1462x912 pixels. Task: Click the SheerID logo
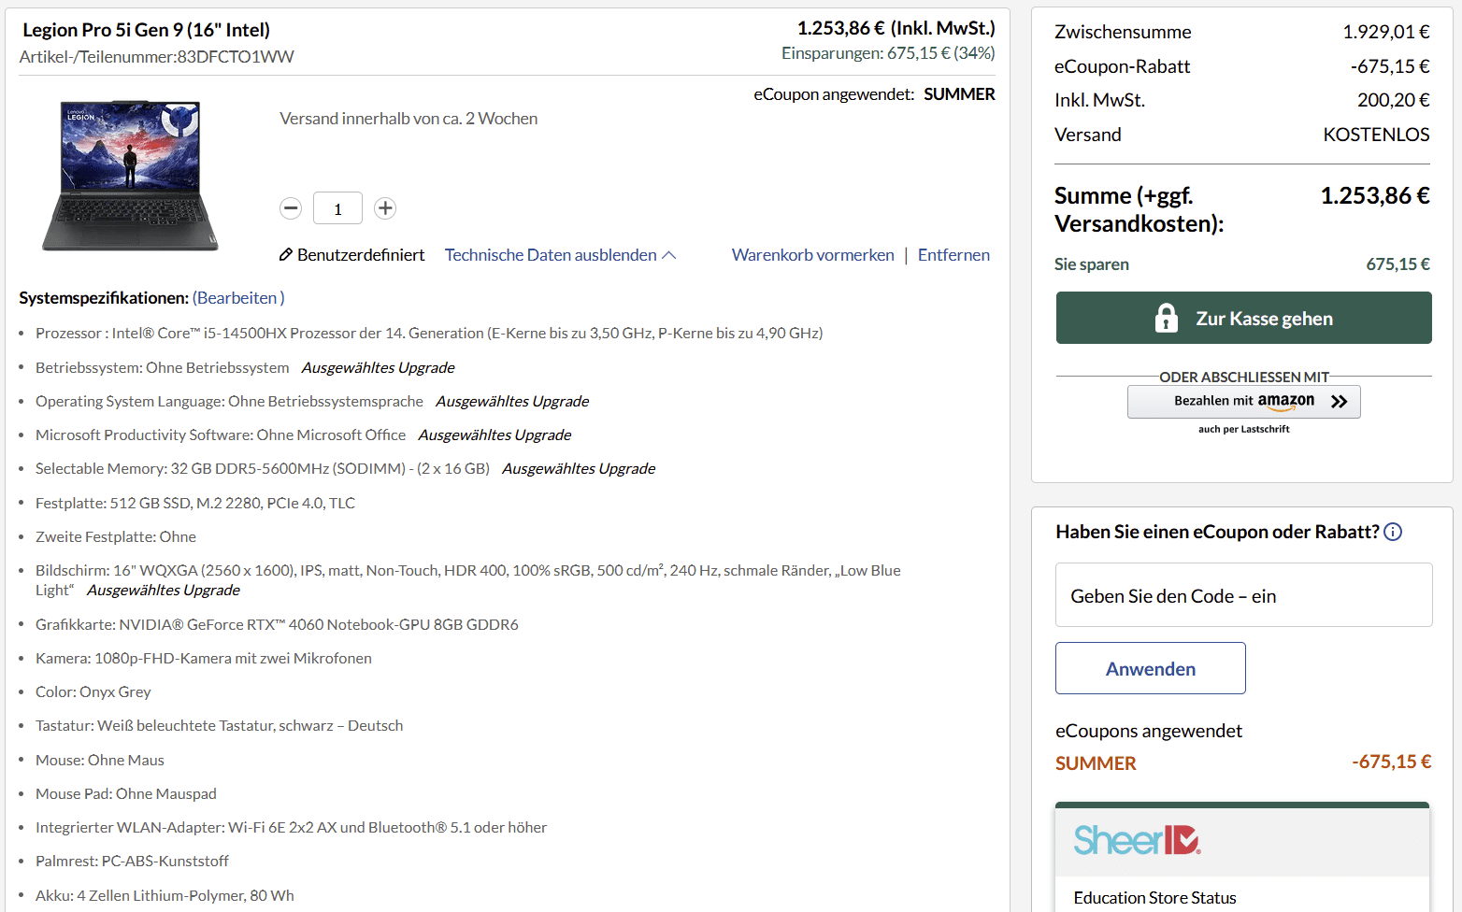pyautogui.click(x=1137, y=840)
